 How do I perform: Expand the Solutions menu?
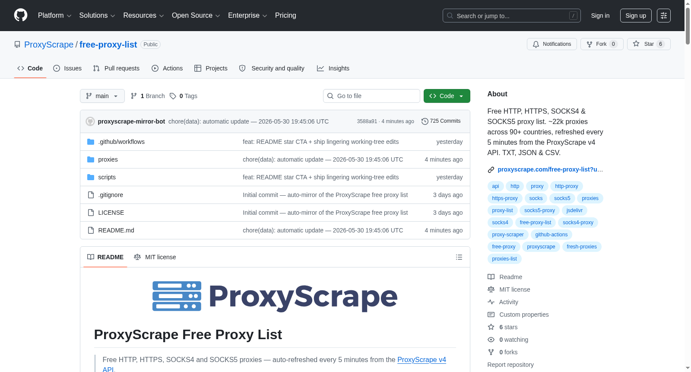point(97,16)
